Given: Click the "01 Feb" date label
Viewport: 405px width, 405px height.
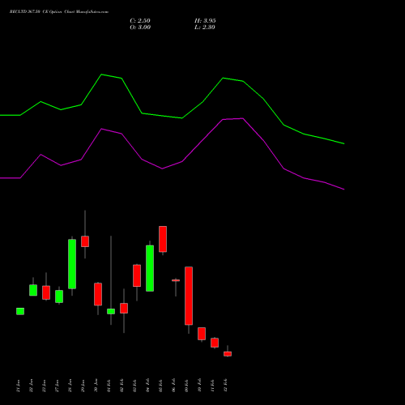Looking at the screenshot, I should coord(109,386).
